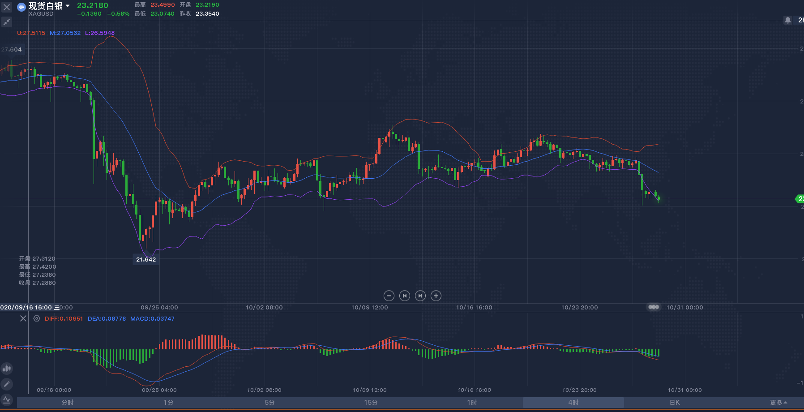Click the crosshair 最高 27.4200 readout
804x412 pixels.
(37, 267)
